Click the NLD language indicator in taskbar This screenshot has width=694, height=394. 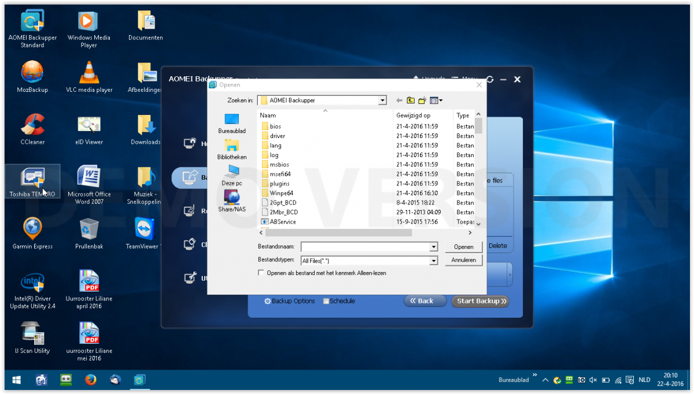click(644, 380)
